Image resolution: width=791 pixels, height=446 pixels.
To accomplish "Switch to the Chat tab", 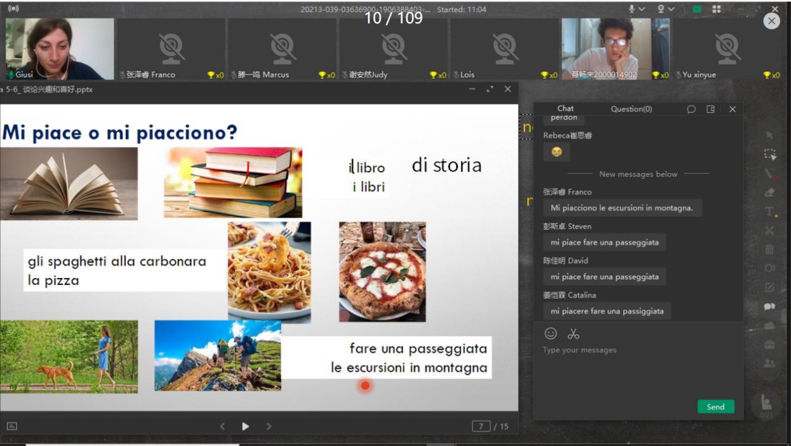I will pos(565,108).
